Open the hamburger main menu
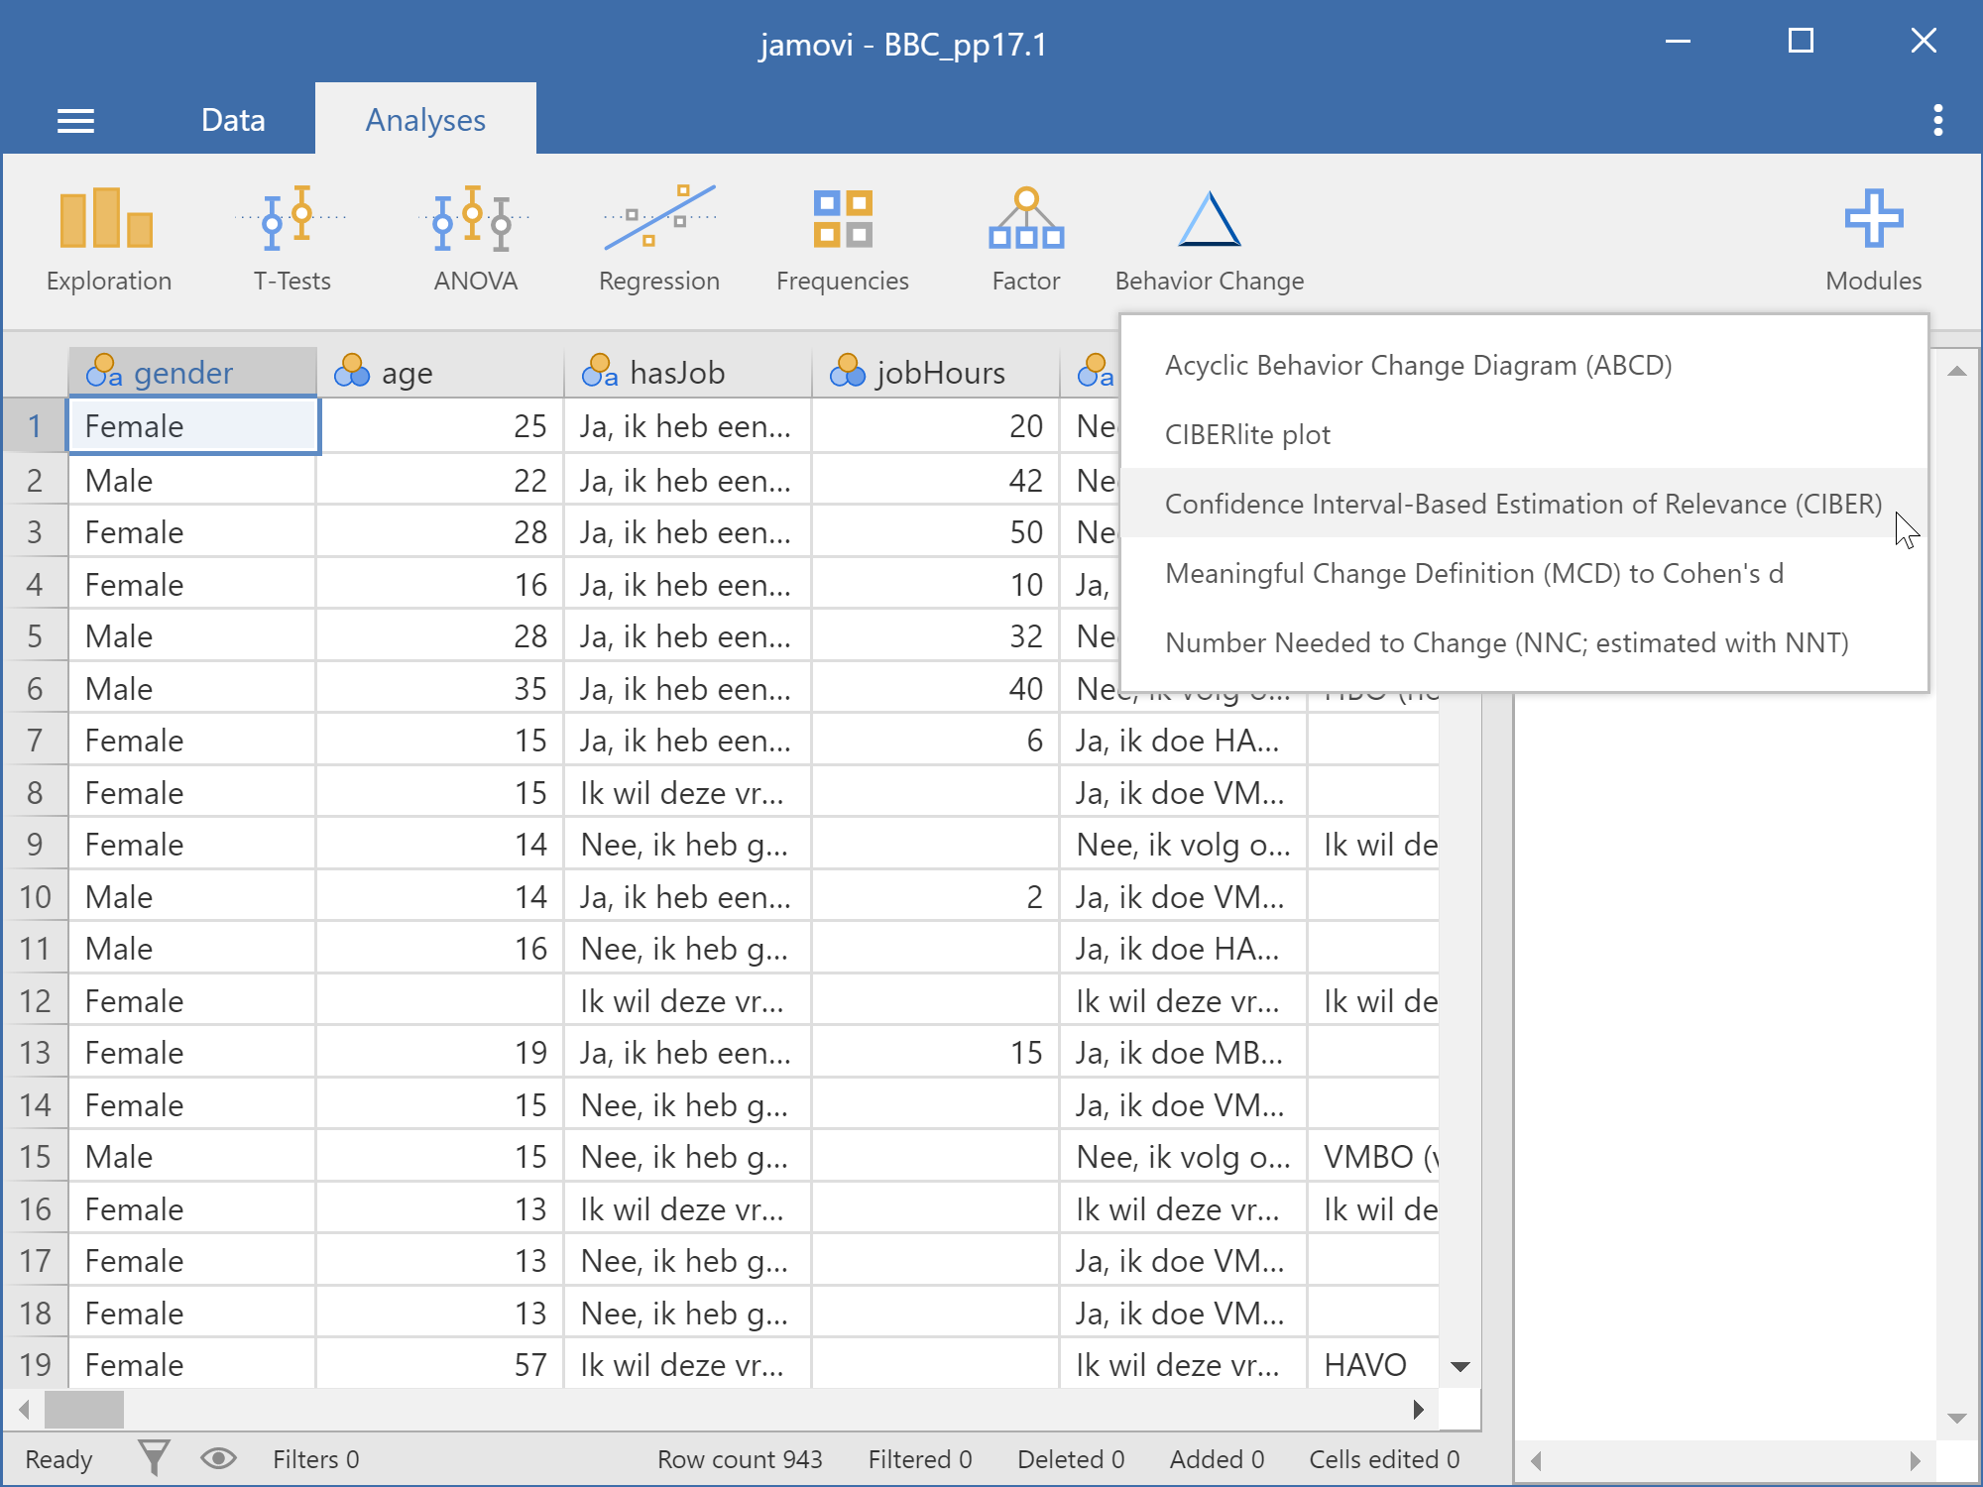 coord(75,121)
